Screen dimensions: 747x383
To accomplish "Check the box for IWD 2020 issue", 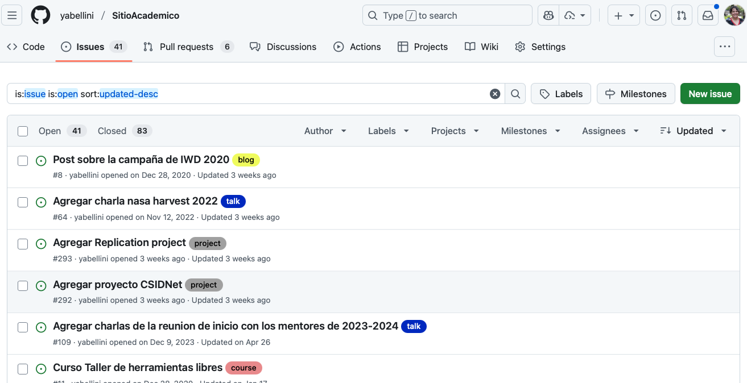I will [23, 161].
